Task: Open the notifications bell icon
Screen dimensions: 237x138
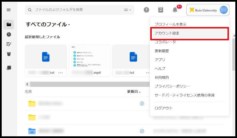Action: pyautogui.click(x=175, y=10)
